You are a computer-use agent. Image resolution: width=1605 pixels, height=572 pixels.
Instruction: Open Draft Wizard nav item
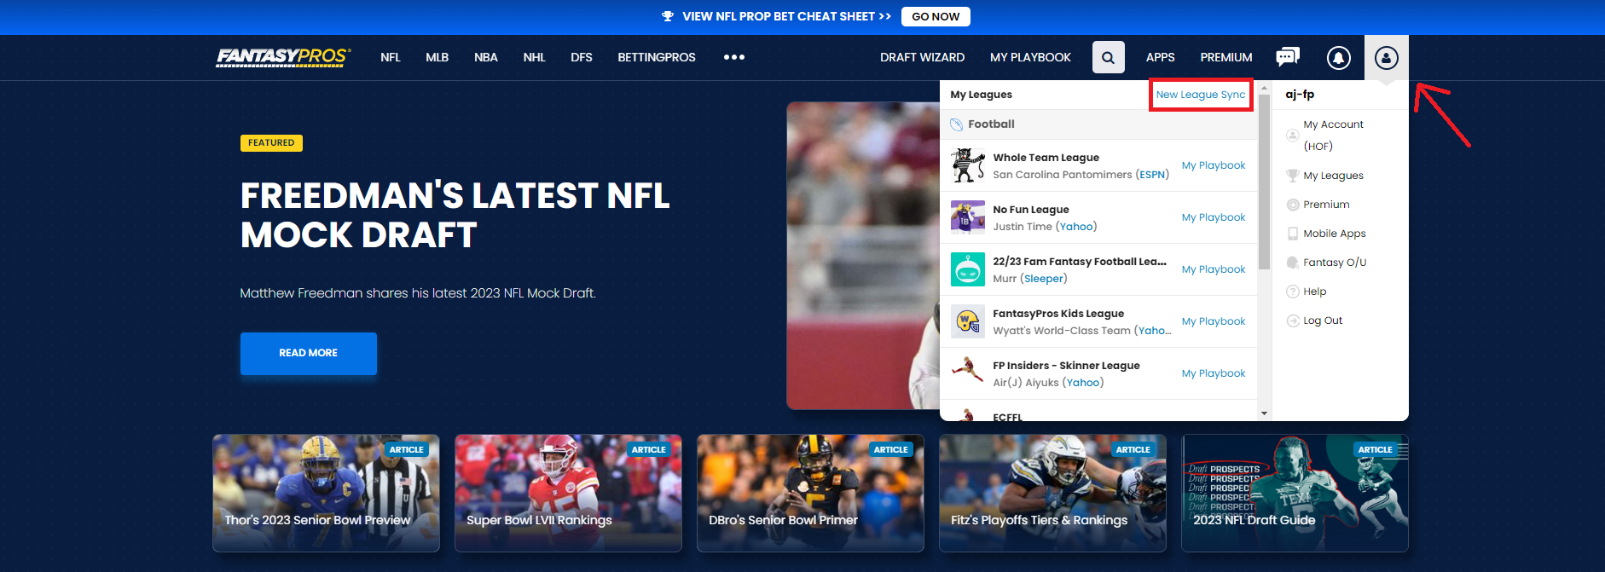click(x=923, y=57)
